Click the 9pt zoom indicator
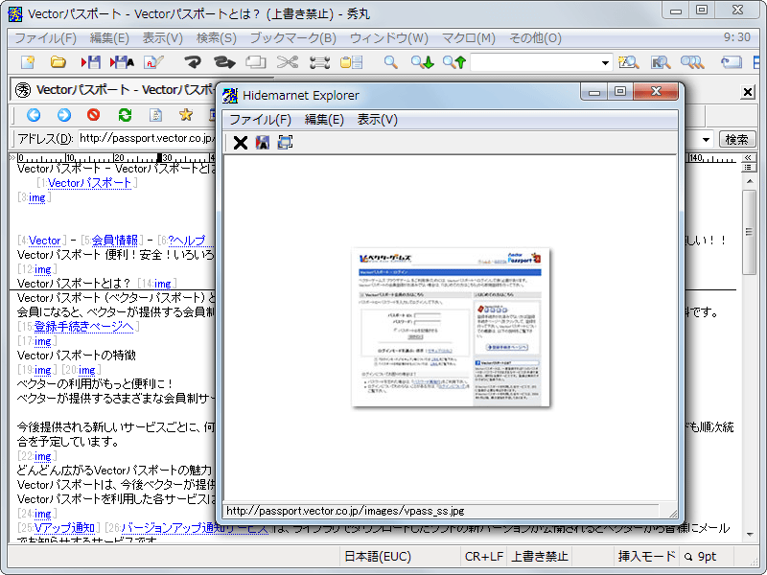Screen dimensions: 767x575 [701, 557]
